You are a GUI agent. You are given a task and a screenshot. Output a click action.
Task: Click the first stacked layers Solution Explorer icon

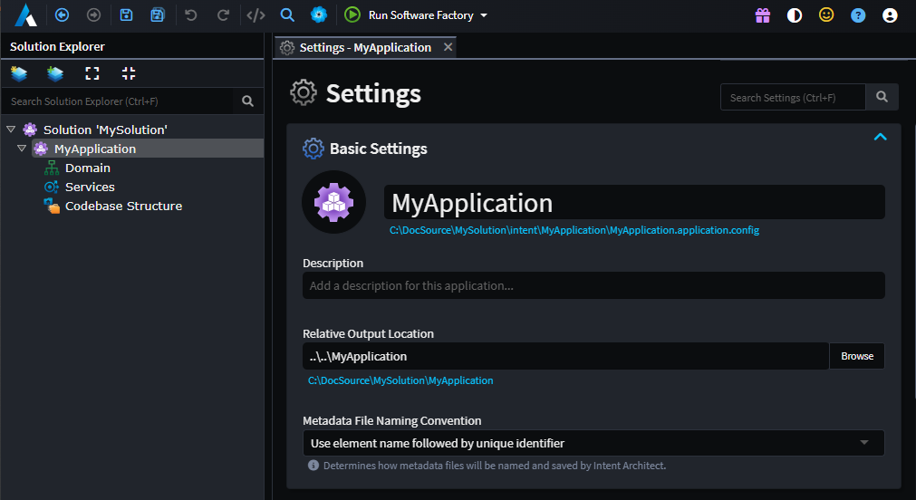click(x=19, y=73)
